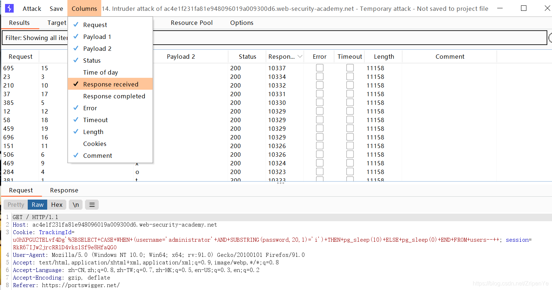This screenshot has height=290, width=552.
Task: Tick the Timeout checkbox for request 210
Action: pyautogui.click(x=350, y=85)
